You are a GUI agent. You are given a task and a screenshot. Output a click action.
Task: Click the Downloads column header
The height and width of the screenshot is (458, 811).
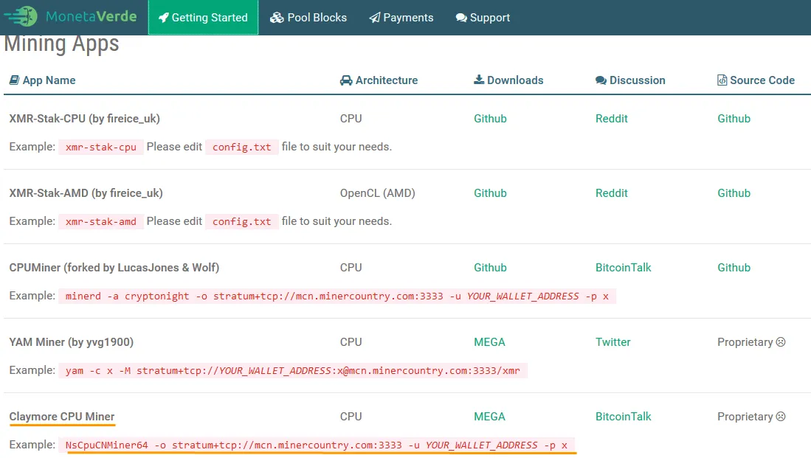click(508, 80)
